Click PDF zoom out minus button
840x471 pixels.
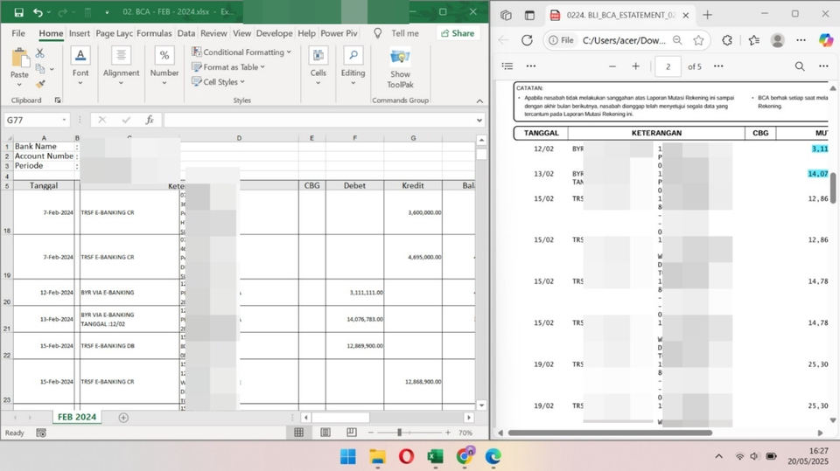point(612,66)
